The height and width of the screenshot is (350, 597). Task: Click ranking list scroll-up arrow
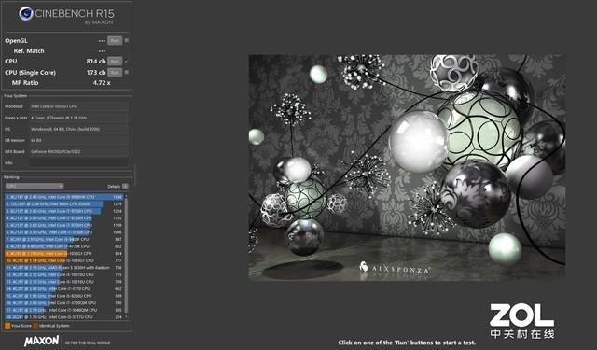(x=127, y=197)
